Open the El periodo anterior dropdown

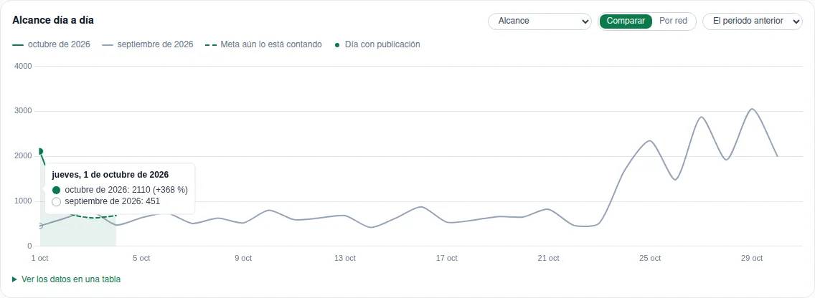click(752, 21)
